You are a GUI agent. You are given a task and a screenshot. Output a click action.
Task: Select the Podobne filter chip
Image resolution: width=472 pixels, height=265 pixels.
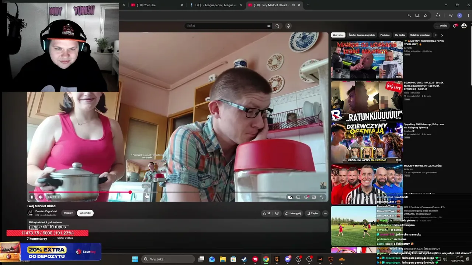[x=385, y=35]
